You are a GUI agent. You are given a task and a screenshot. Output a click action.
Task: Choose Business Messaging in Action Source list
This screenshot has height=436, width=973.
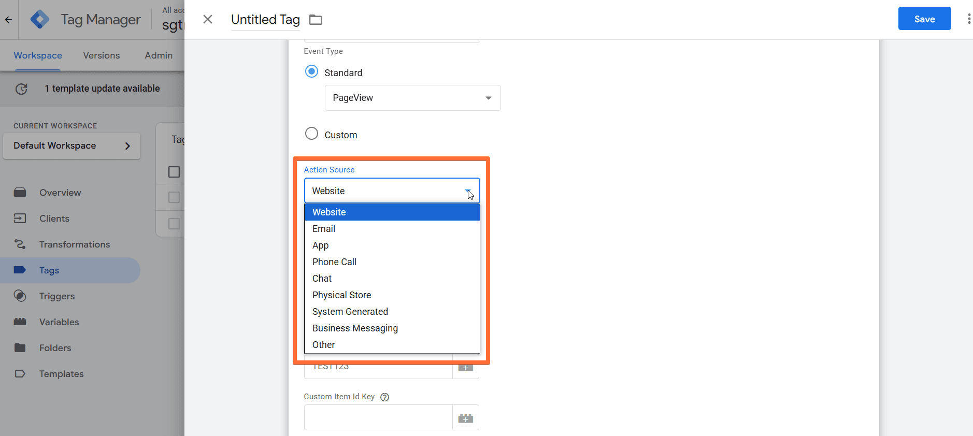coord(392,328)
